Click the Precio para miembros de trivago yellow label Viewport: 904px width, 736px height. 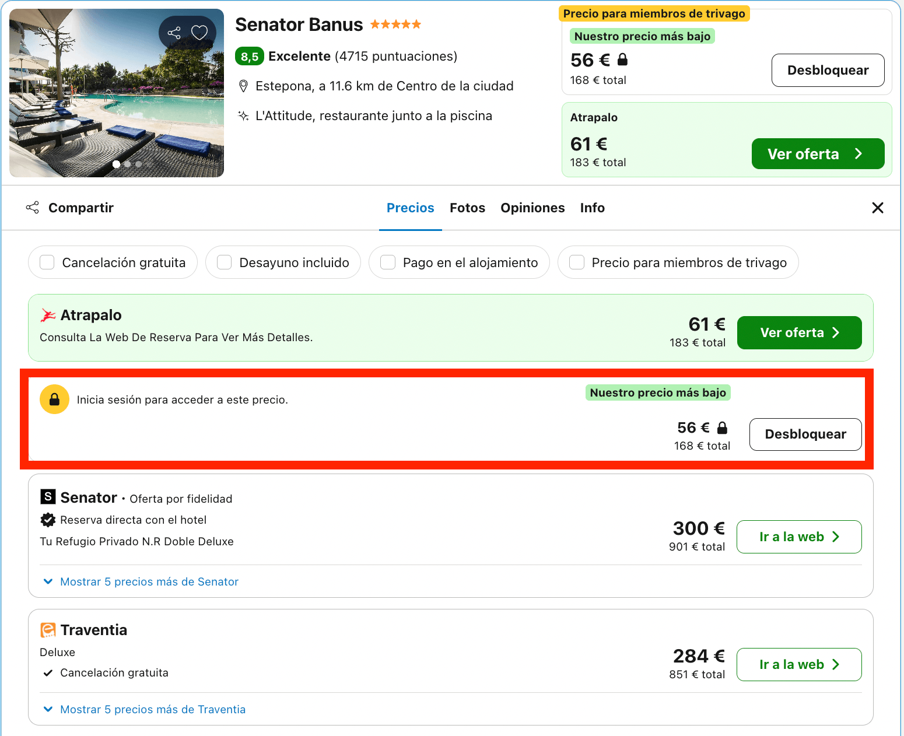coord(654,13)
